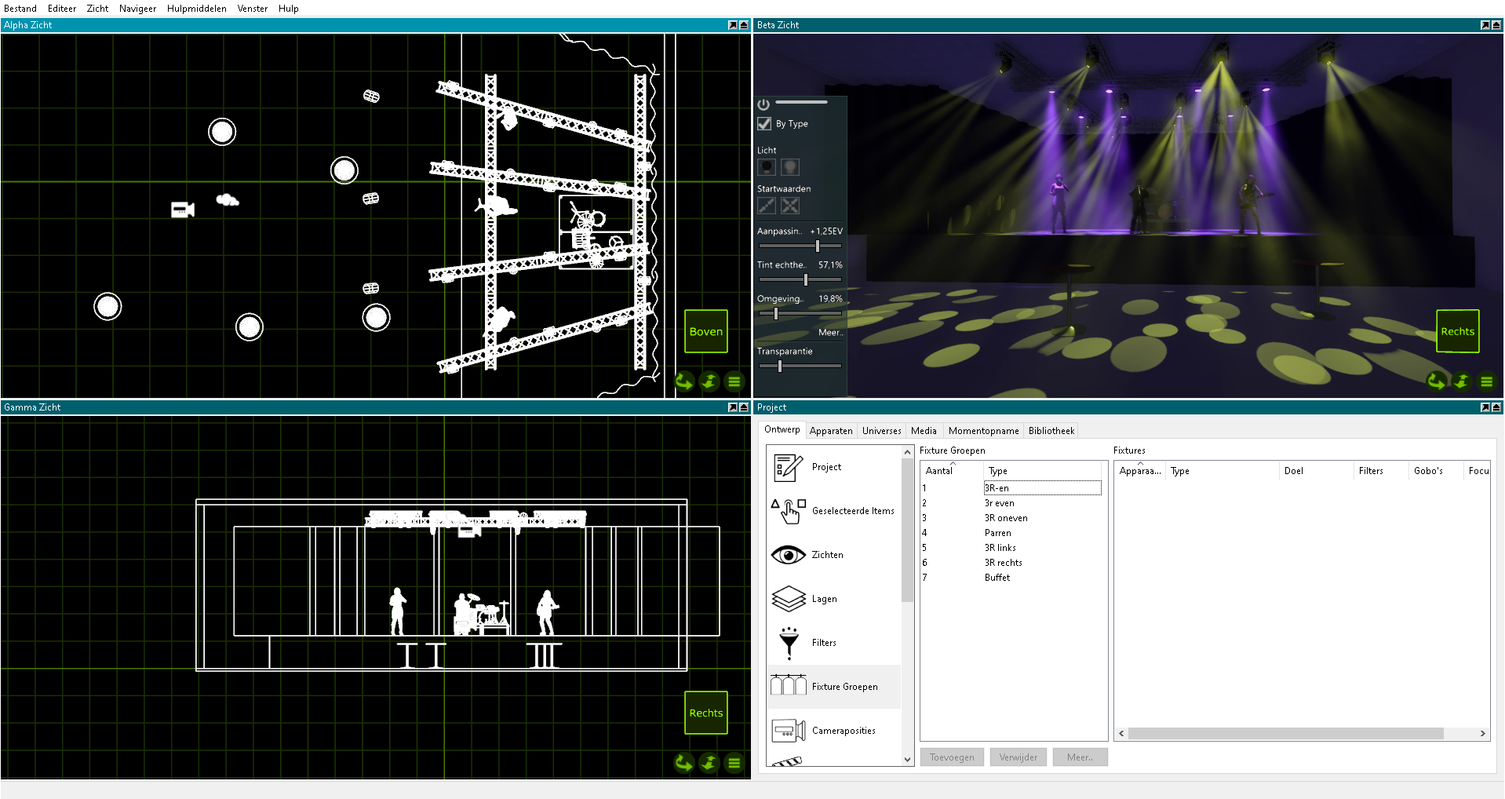The height and width of the screenshot is (799, 1505).
Task: Toggle the second Startwaarden button
Action: point(790,206)
